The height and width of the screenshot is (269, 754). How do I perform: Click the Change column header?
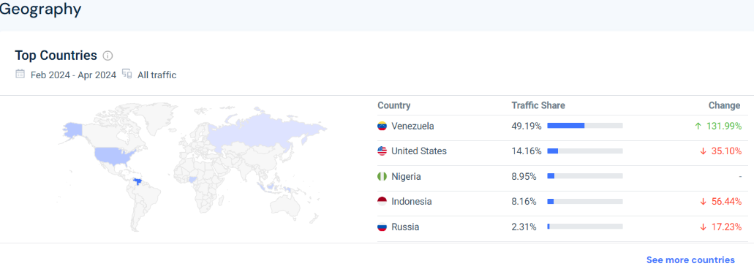725,106
